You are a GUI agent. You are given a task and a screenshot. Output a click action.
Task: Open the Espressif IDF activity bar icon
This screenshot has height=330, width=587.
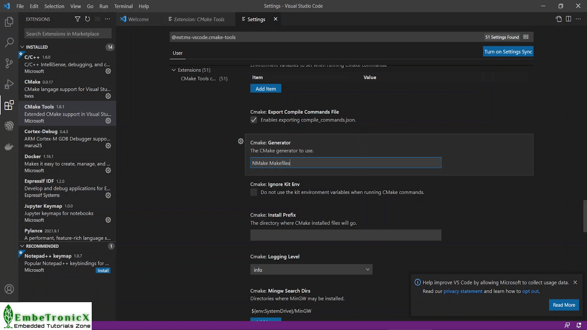pos(9,126)
